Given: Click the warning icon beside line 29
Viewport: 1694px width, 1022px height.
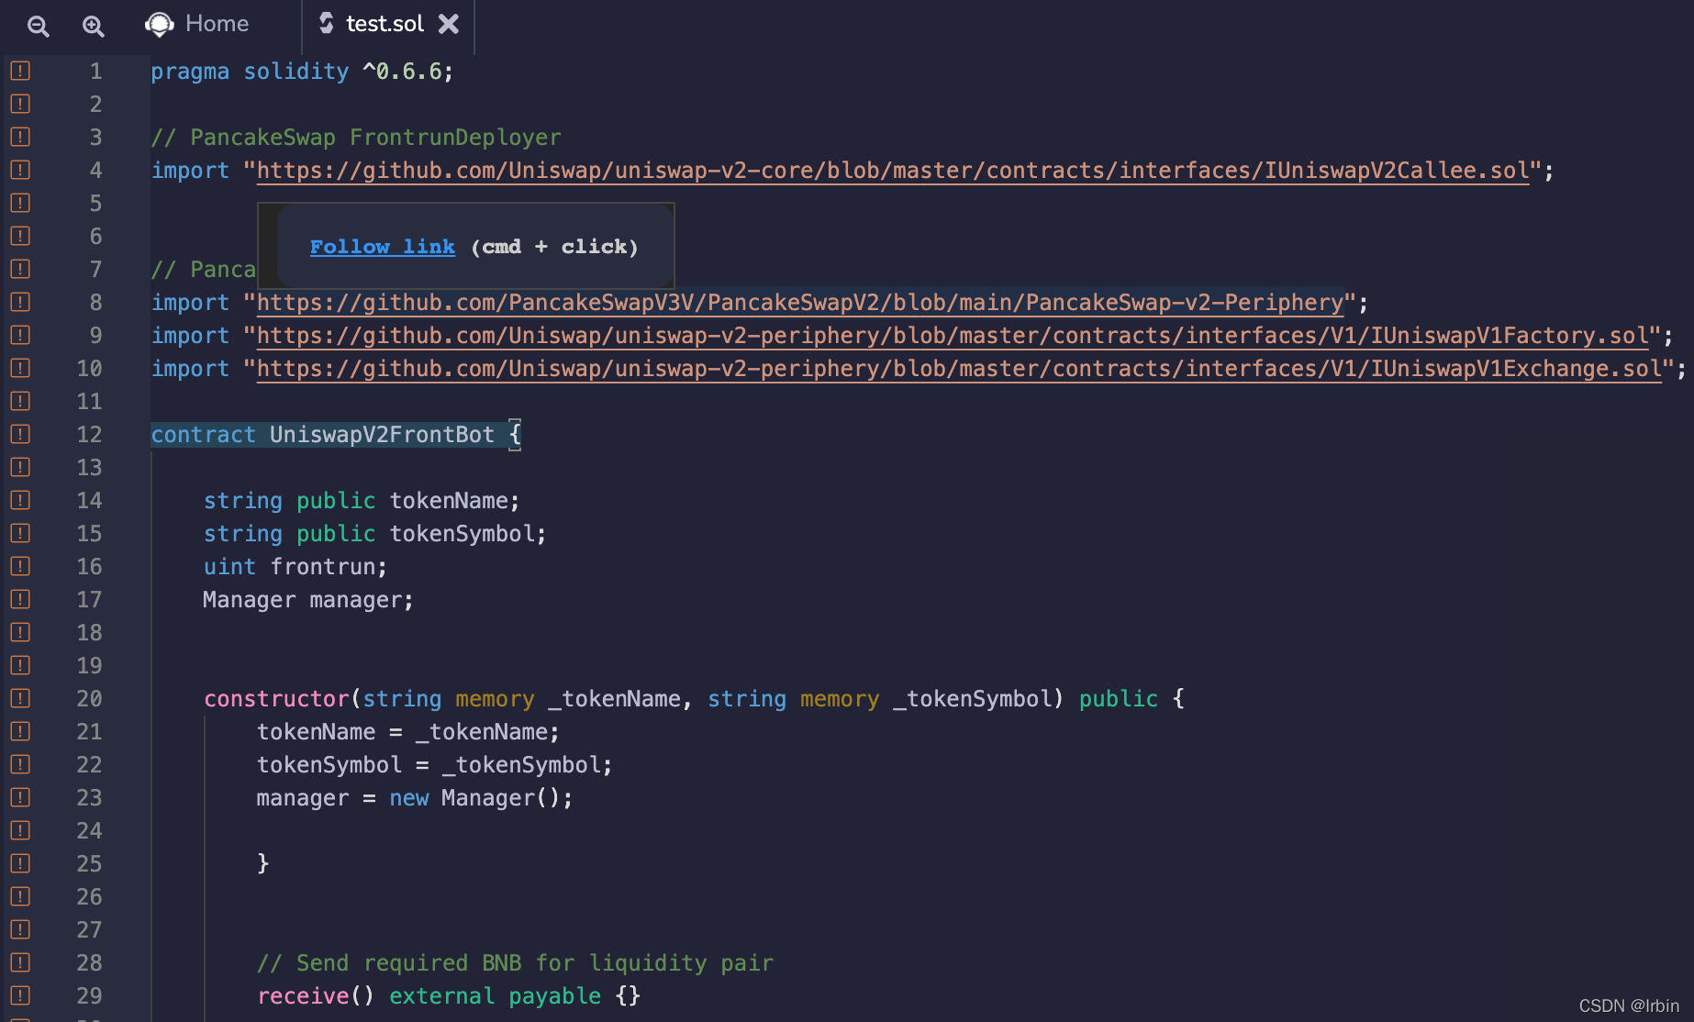Looking at the screenshot, I should pyautogui.click(x=20, y=995).
